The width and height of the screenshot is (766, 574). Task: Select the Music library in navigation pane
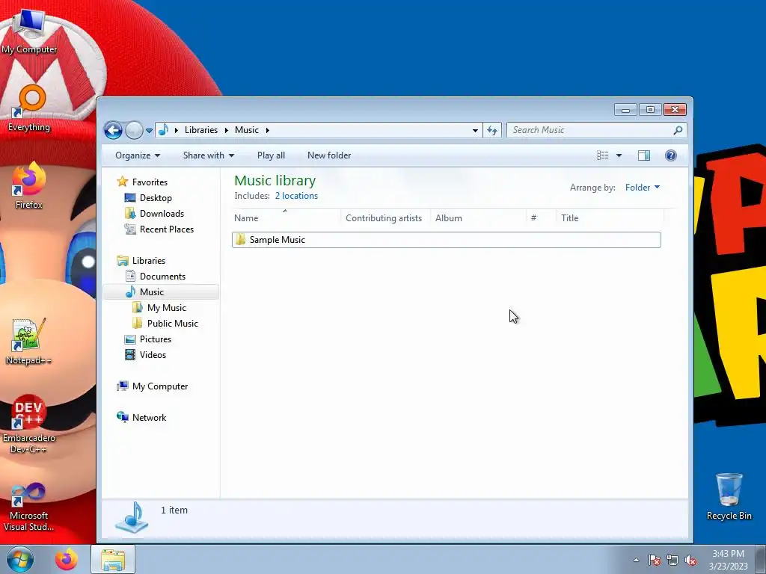click(161, 292)
